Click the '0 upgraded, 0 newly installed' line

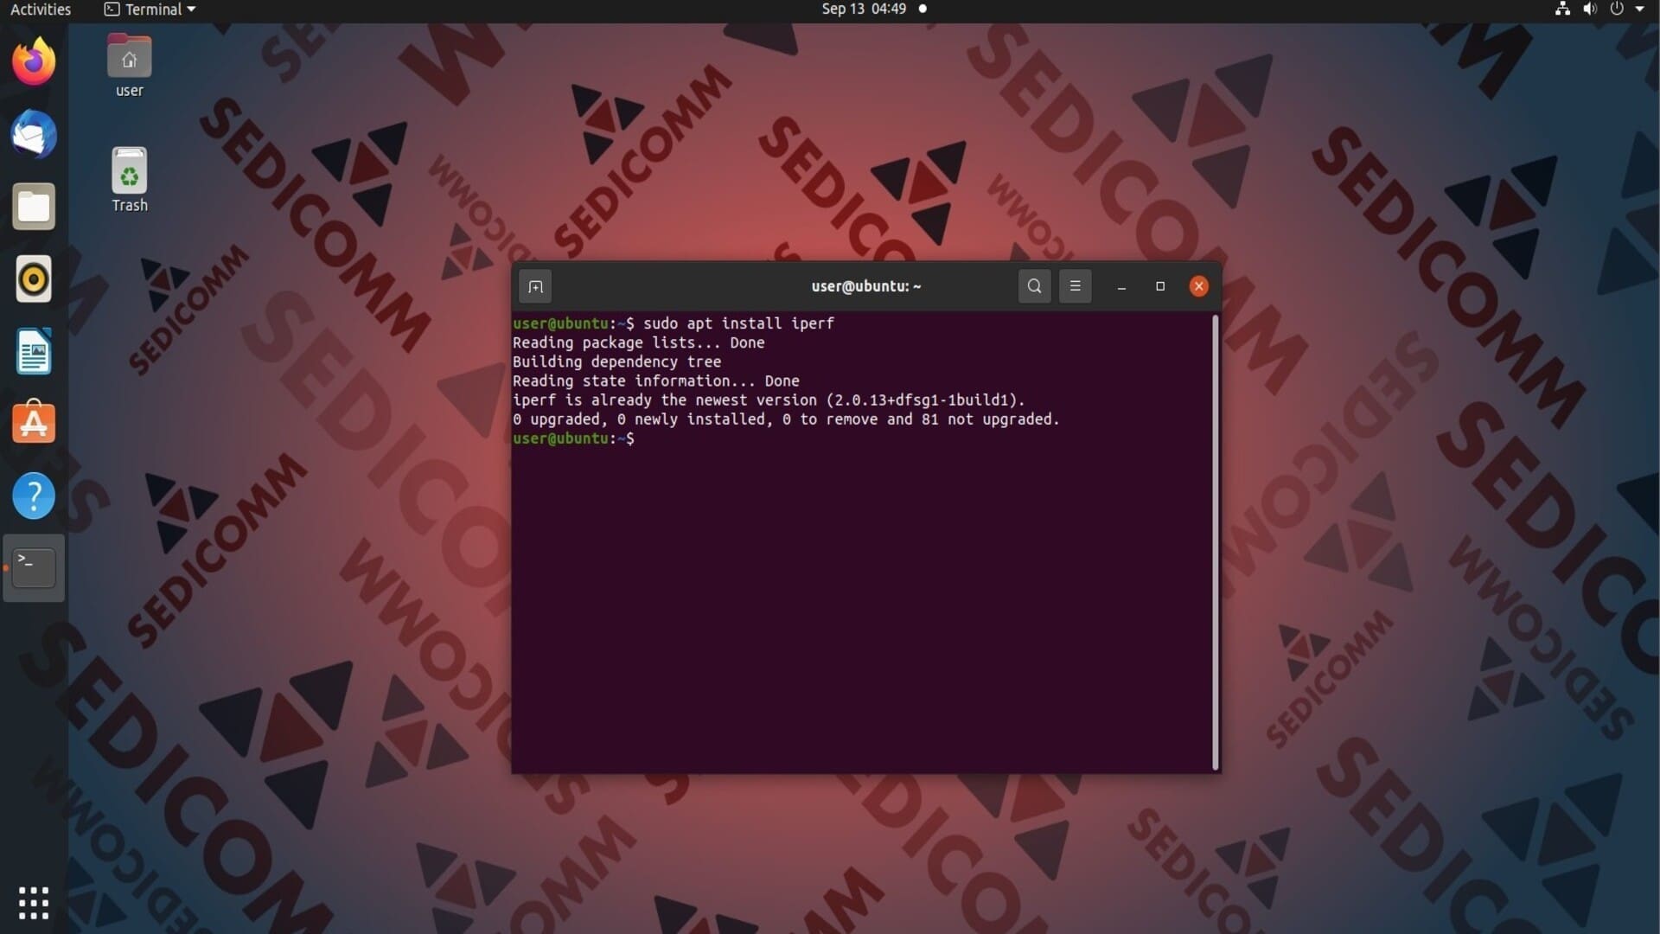(x=786, y=419)
